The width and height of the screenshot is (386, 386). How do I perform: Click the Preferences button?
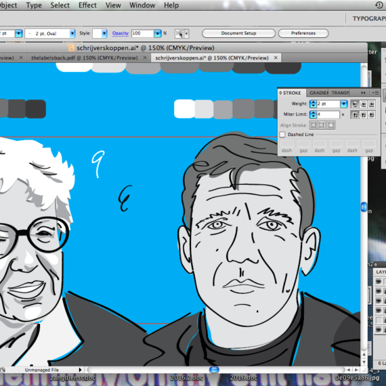click(303, 33)
